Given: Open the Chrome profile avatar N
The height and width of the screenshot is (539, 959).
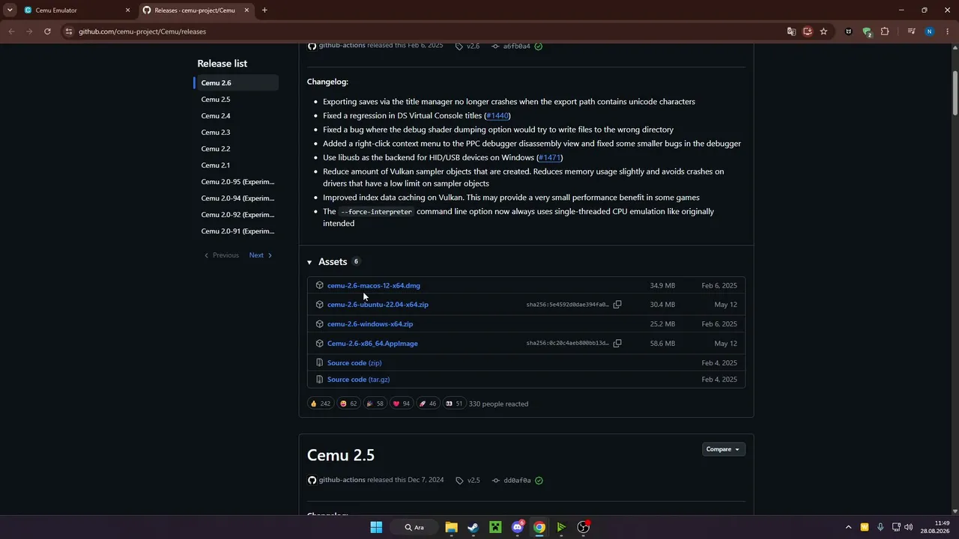Looking at the screenshot, I should [x=930, y=31].
